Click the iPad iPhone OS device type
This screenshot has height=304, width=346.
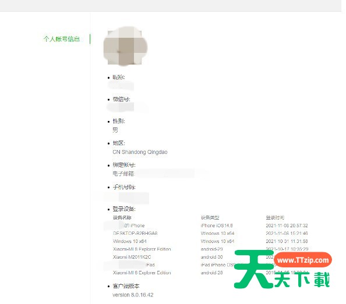pos(218,265)
